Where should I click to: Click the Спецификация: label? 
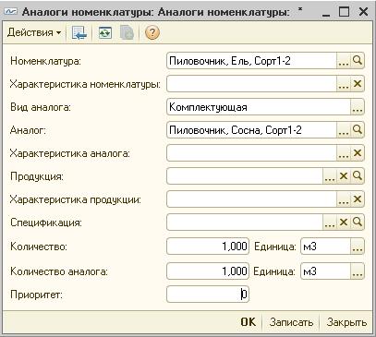pos(46,223)
